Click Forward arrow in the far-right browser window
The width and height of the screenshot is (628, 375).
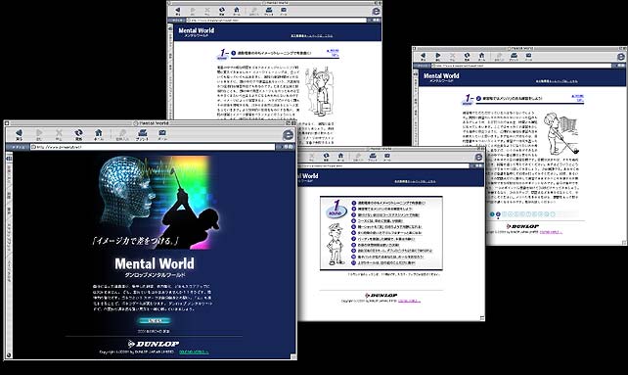tap(438, 56)
